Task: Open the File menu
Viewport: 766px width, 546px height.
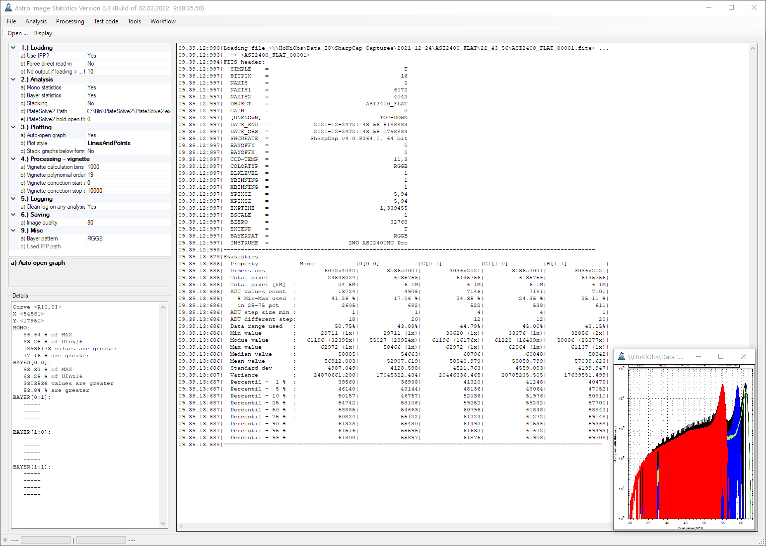Action: tap(11, 21)
